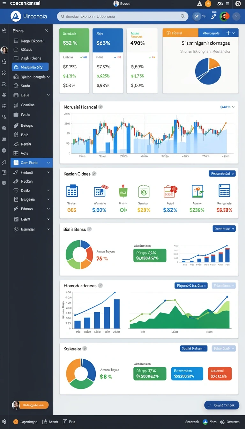Click the bar chart icon next to Coneiias
245x429 pixels.
point(16,105)
